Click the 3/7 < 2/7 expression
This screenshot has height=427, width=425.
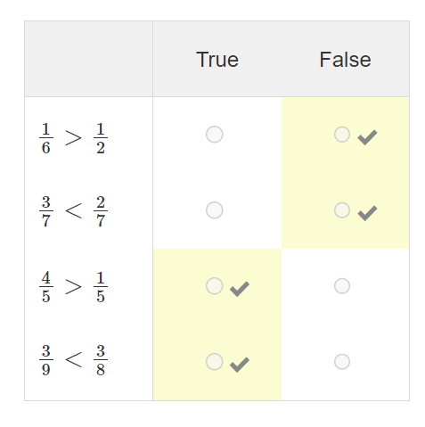click(x=73, y=211)
